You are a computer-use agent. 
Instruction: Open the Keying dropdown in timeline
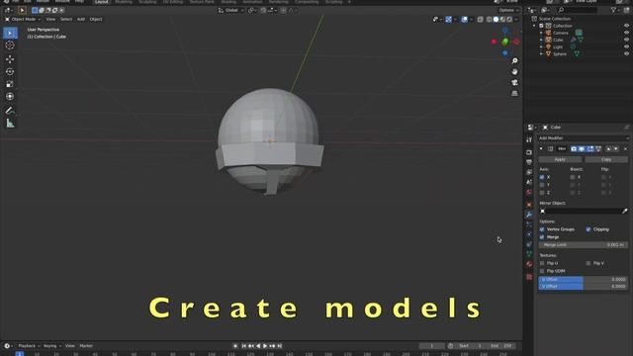tap(52, 346)
